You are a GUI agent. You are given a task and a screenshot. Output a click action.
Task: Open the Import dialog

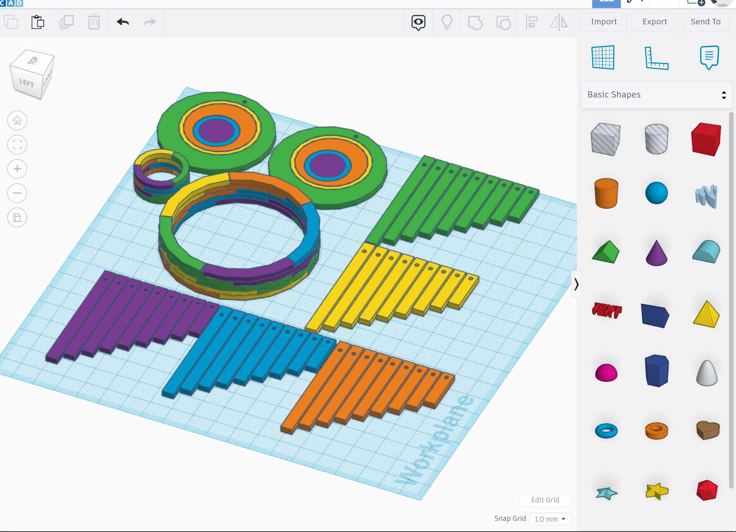(604, 22)
